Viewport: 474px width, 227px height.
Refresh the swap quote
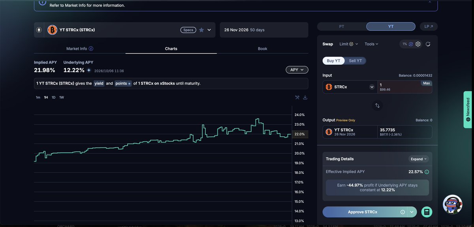pos(428,44)
